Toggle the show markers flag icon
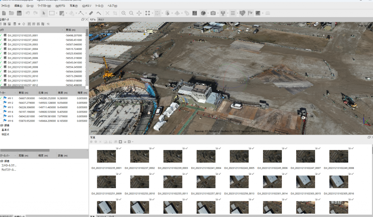 tap(250, 13)
